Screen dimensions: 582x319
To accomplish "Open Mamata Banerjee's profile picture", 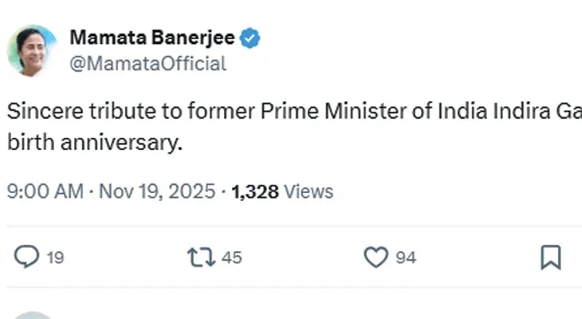I will [x=32, y=50].
